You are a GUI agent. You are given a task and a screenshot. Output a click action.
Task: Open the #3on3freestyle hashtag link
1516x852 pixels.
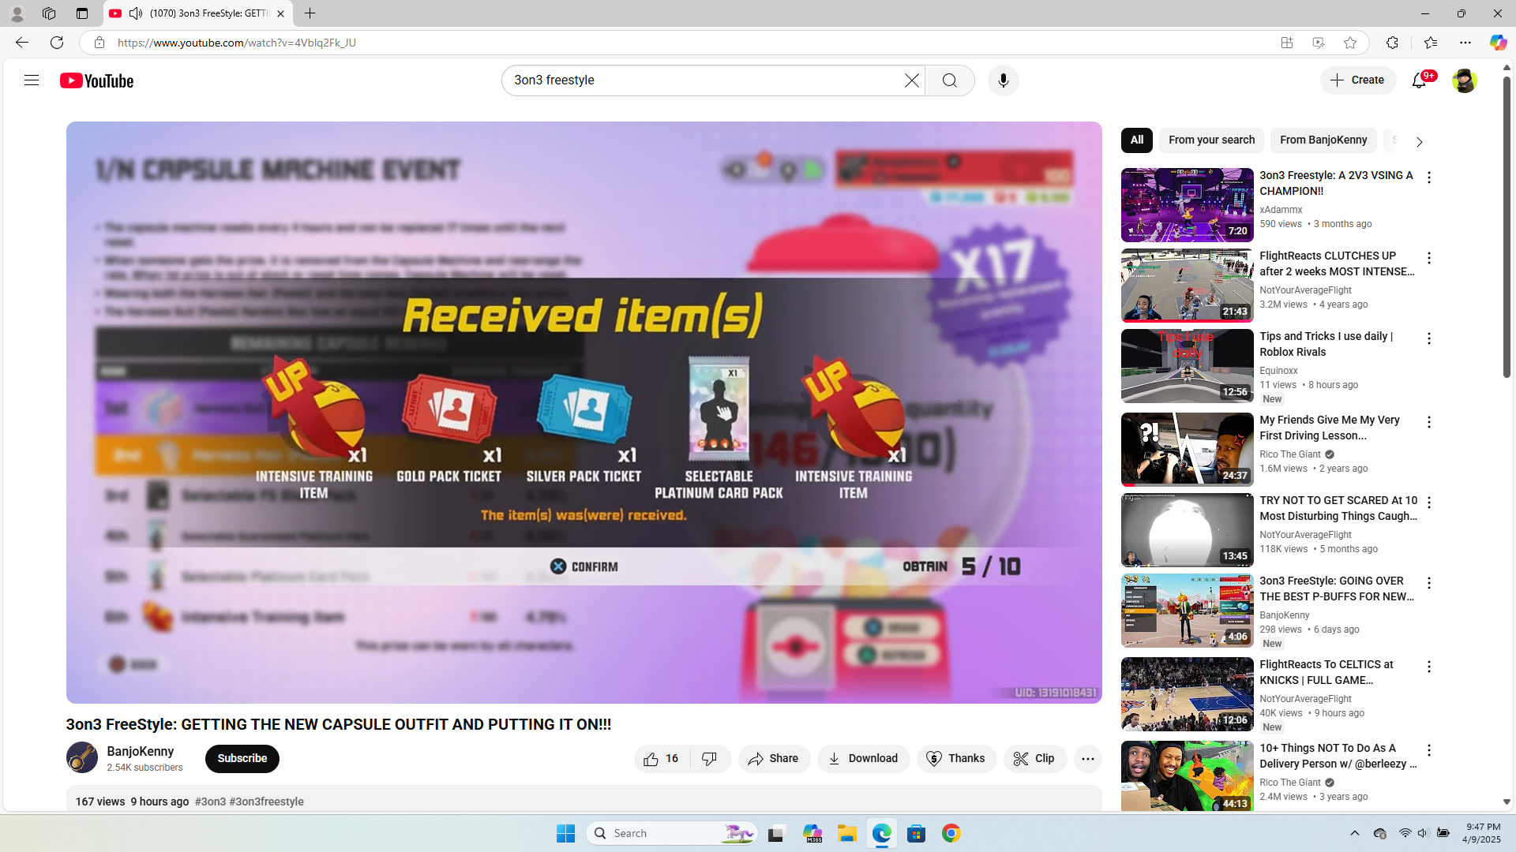267,802
